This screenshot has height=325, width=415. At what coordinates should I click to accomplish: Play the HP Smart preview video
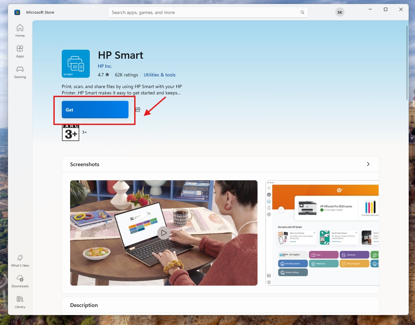tap(164, 233)
